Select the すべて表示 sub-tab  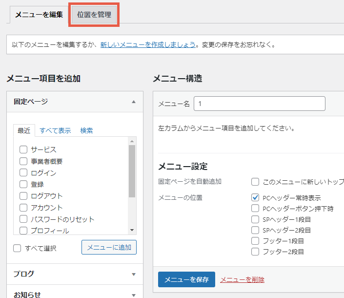(x=55, y=130)
